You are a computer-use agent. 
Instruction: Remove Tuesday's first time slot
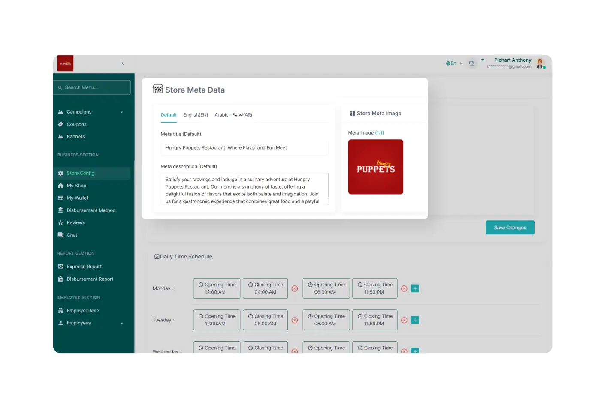coord(295,320)
